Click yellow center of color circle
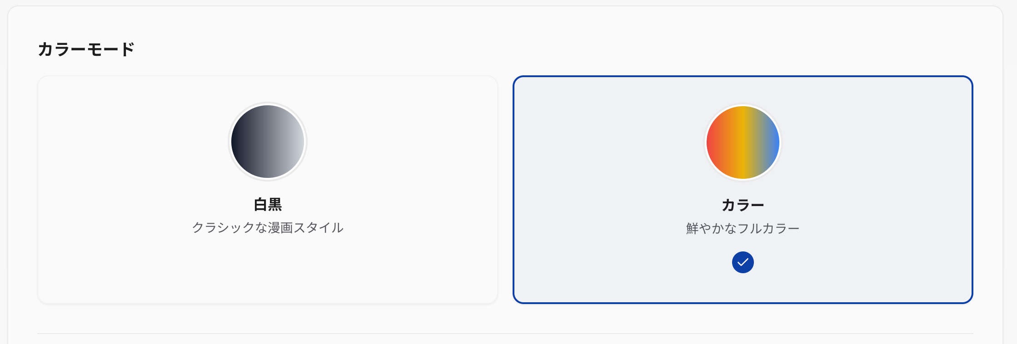This screenshot has width=1017, height=344. coord(743,143)
